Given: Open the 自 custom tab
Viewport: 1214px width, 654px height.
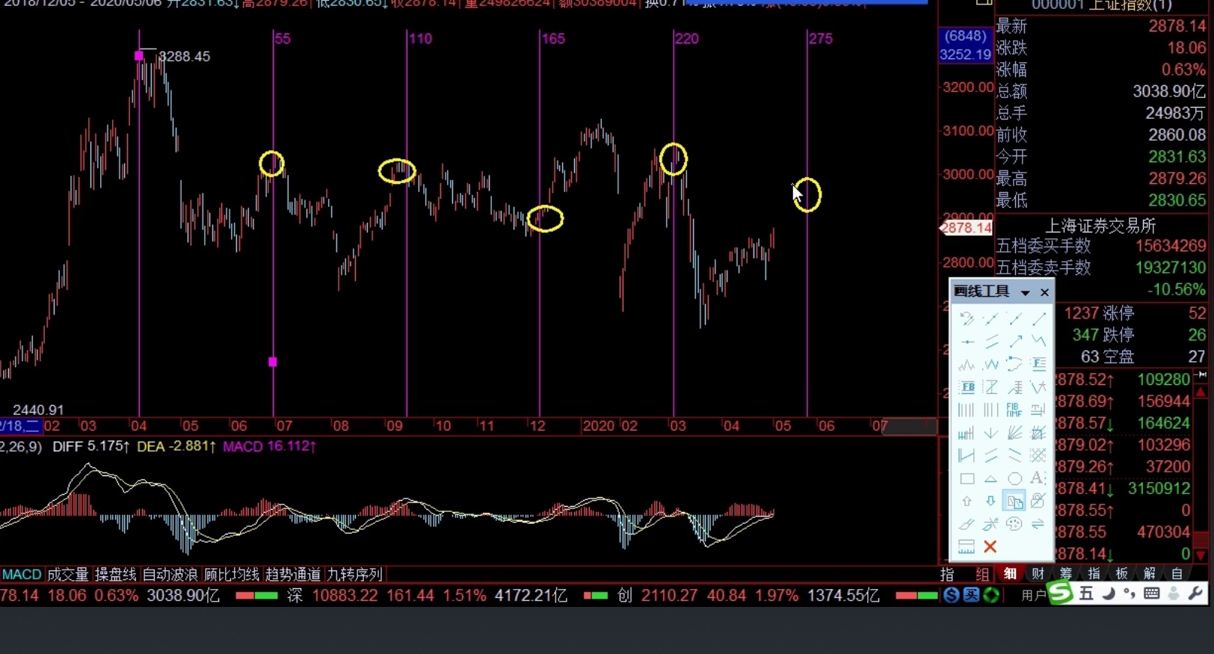Looking at the screenshot, I should pos(1177,573).
